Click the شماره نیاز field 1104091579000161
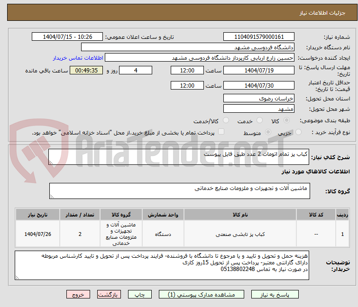Screen dimensions: 358x307 pos(259,36)
